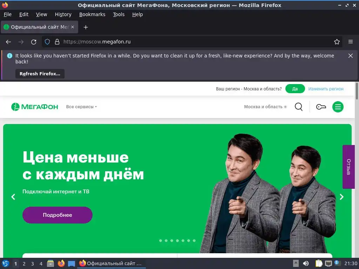
Task: Switch to workspace 2
Action: coord(24,264)
